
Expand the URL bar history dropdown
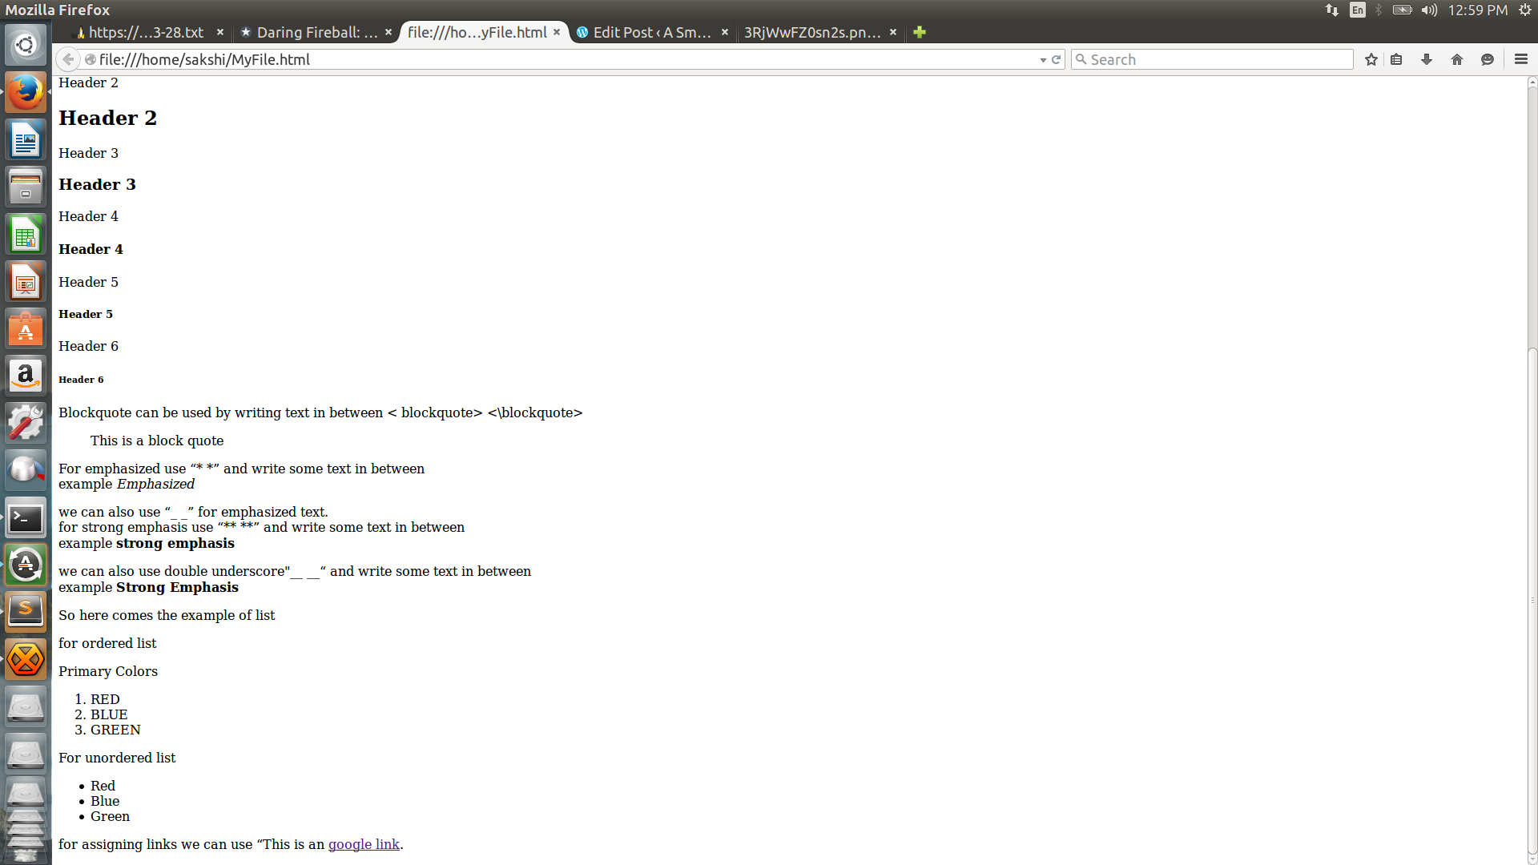tap(1043, 60)
